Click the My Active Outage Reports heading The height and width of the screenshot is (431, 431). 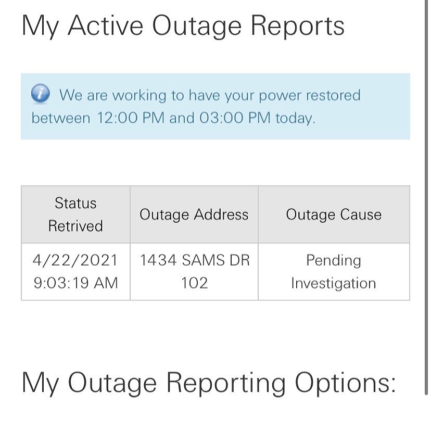pyautogui.click(x=183, y=26)
